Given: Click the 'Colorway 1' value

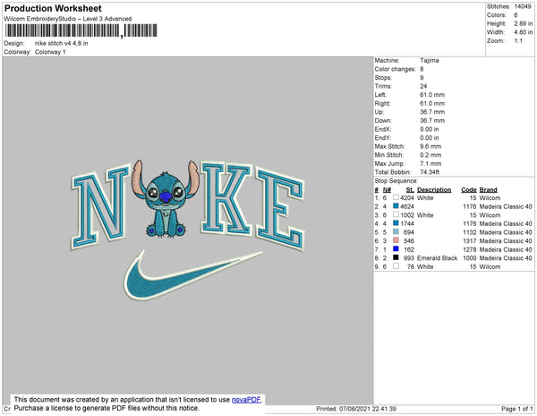Looking at the screenshot, I should (x=50, y=52).
